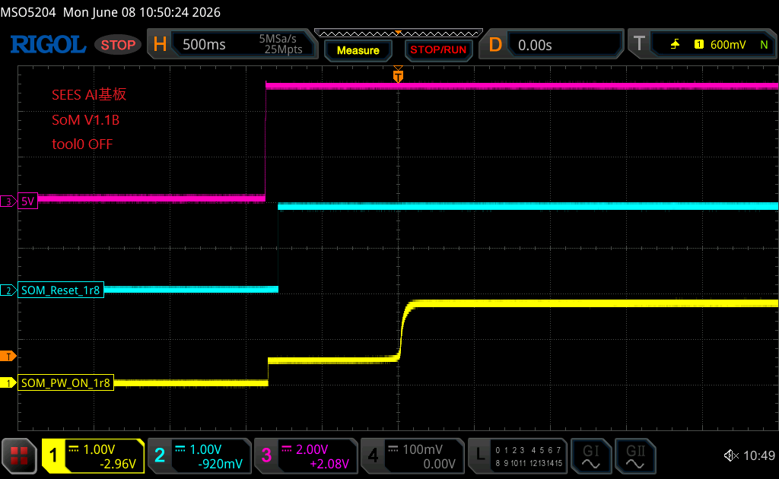Click channel 1 offset -2.96V value
Image resolution: width=779 pixels, height=479 pixels.
pyautogui.click(x=118, y=464)
